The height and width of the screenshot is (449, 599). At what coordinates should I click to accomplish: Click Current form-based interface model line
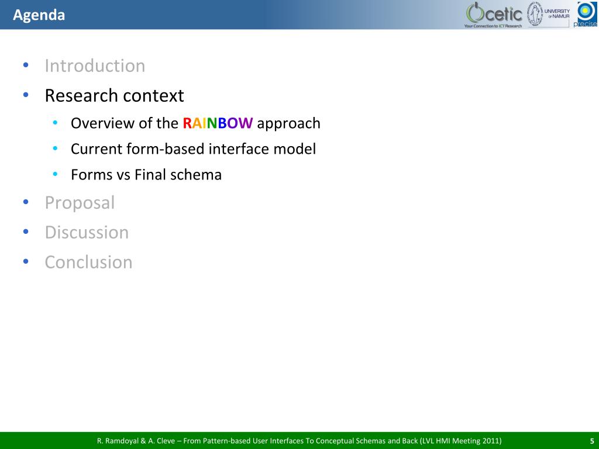point(193,149)
